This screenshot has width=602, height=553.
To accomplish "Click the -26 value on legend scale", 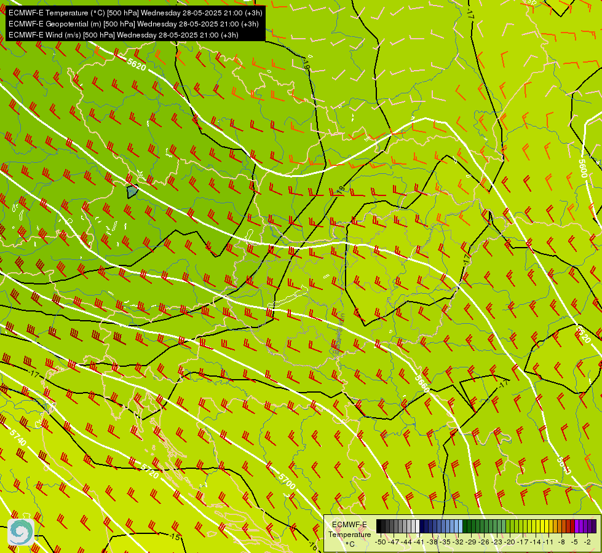I will pyautogui.click(x=484, y=543).
